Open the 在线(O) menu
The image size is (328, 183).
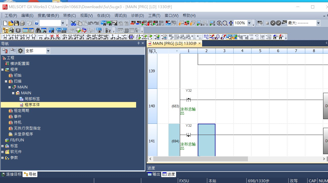[x=103, y=16]
